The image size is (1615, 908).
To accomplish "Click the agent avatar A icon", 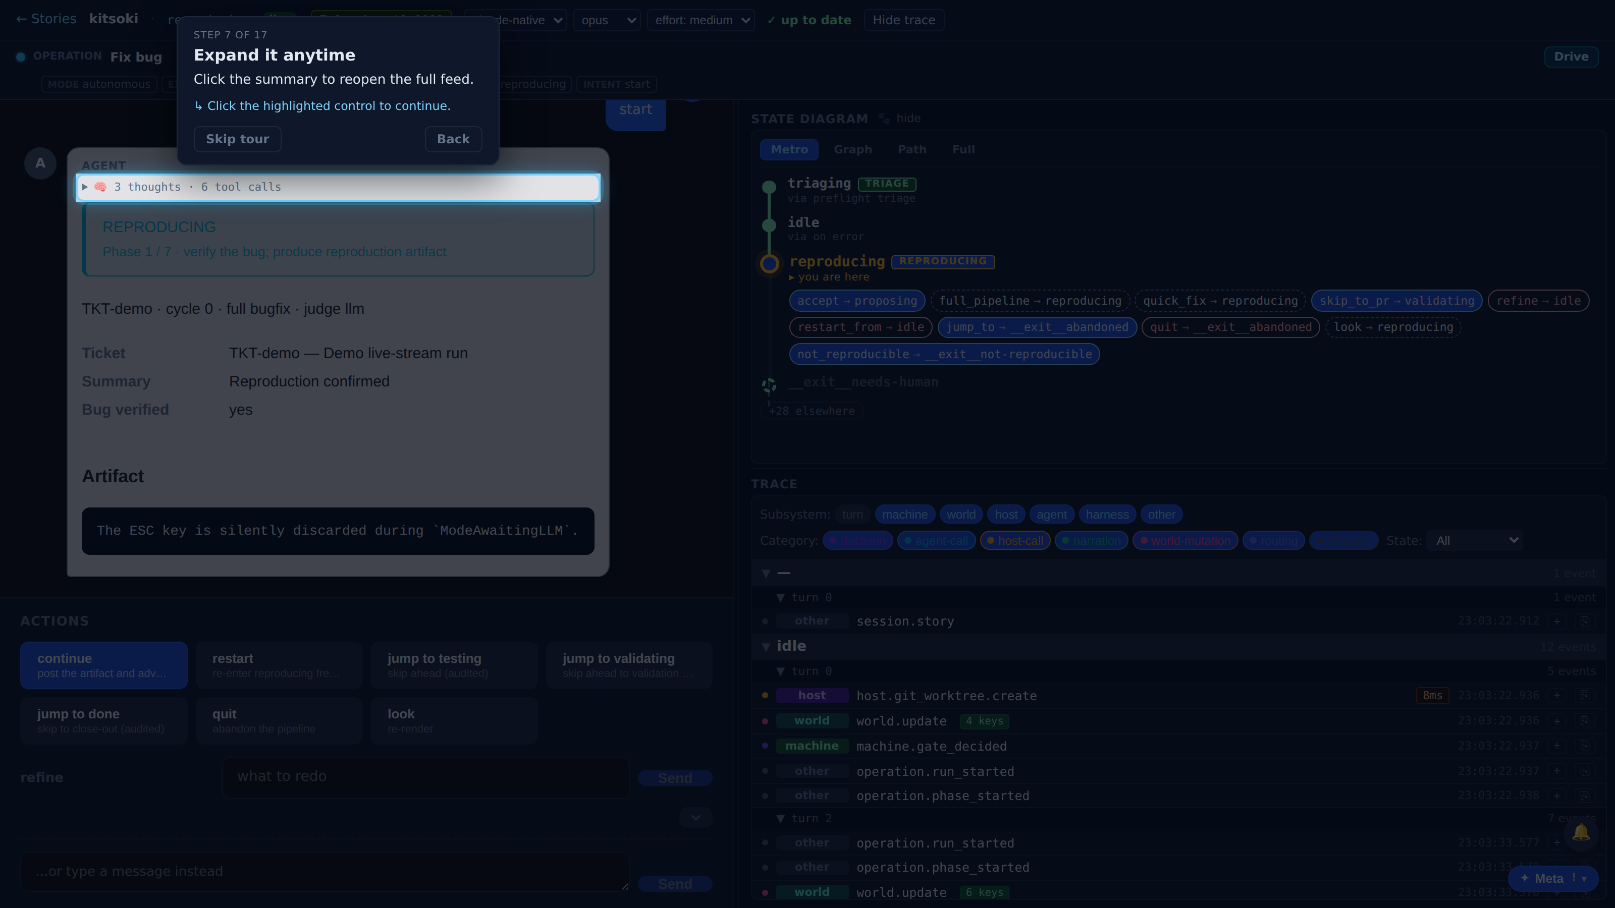I will 40,163.
